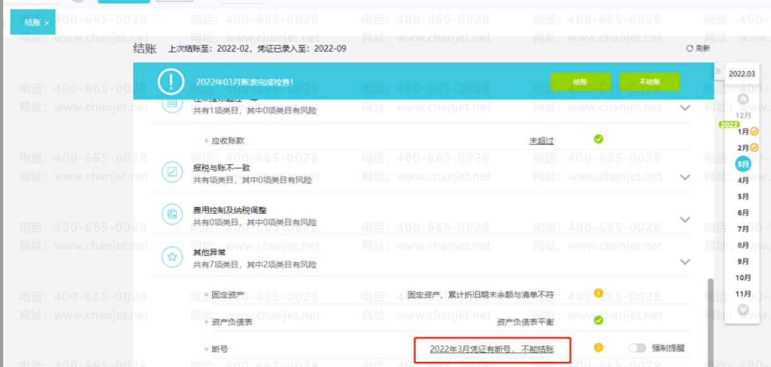771x367 pixels.
Task: Select 4月 in the timeline
Action: click(x=743, y=180)
